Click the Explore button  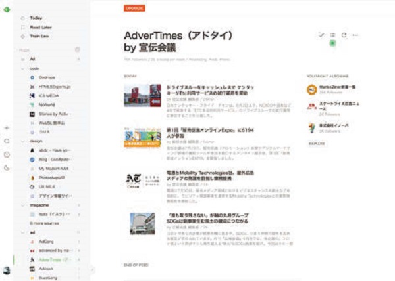[x=317, y=144]
